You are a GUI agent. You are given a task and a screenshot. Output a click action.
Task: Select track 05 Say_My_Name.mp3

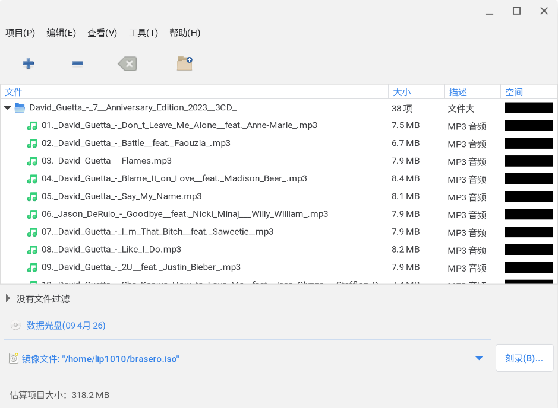(122, 196)
